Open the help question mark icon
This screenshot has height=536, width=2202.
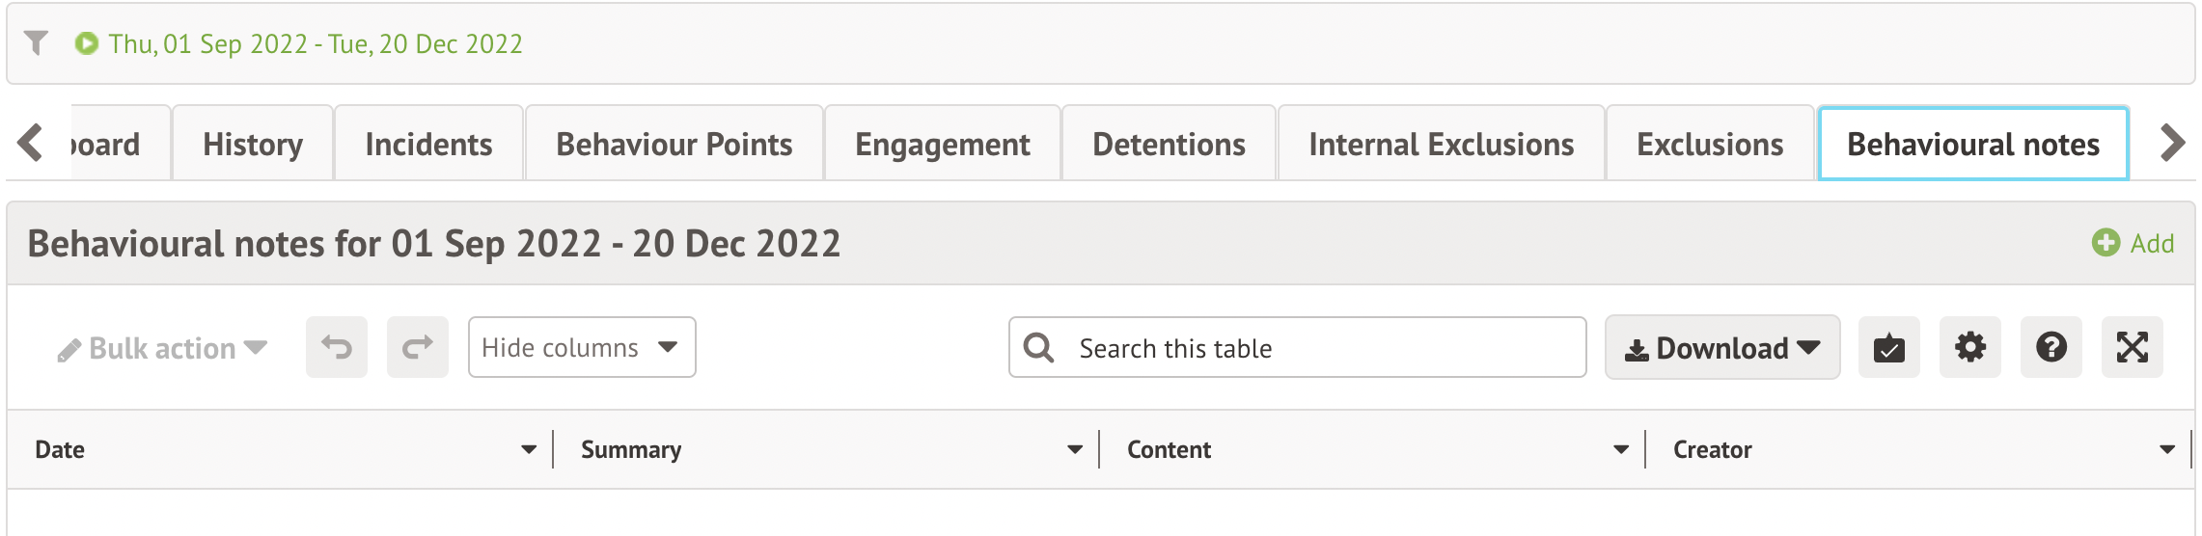(x=2051, y=347)
